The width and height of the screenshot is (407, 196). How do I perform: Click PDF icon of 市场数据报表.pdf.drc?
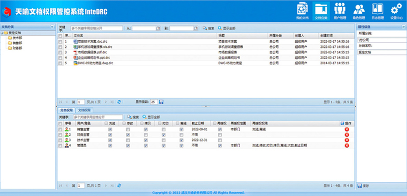[75, 52]
